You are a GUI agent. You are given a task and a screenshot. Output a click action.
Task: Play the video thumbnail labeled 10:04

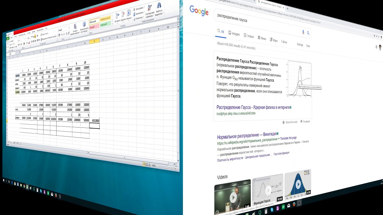[x=268, y=190]
